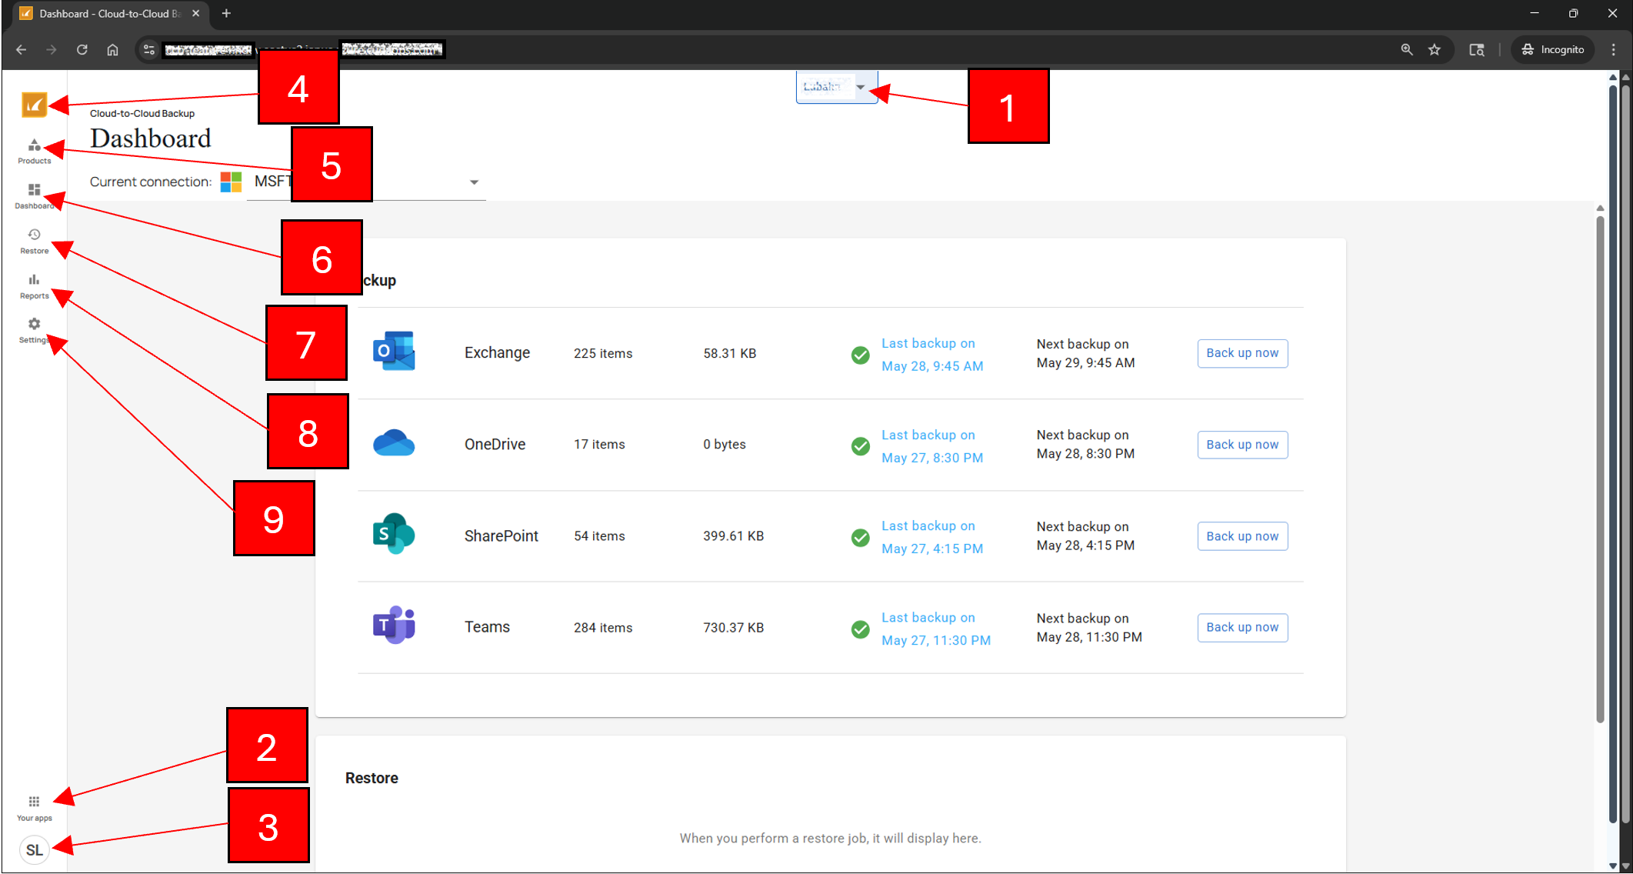Click '17 items' in OneDrive row
This screenshot has height=874, width=1633.
tap(599, 444)
